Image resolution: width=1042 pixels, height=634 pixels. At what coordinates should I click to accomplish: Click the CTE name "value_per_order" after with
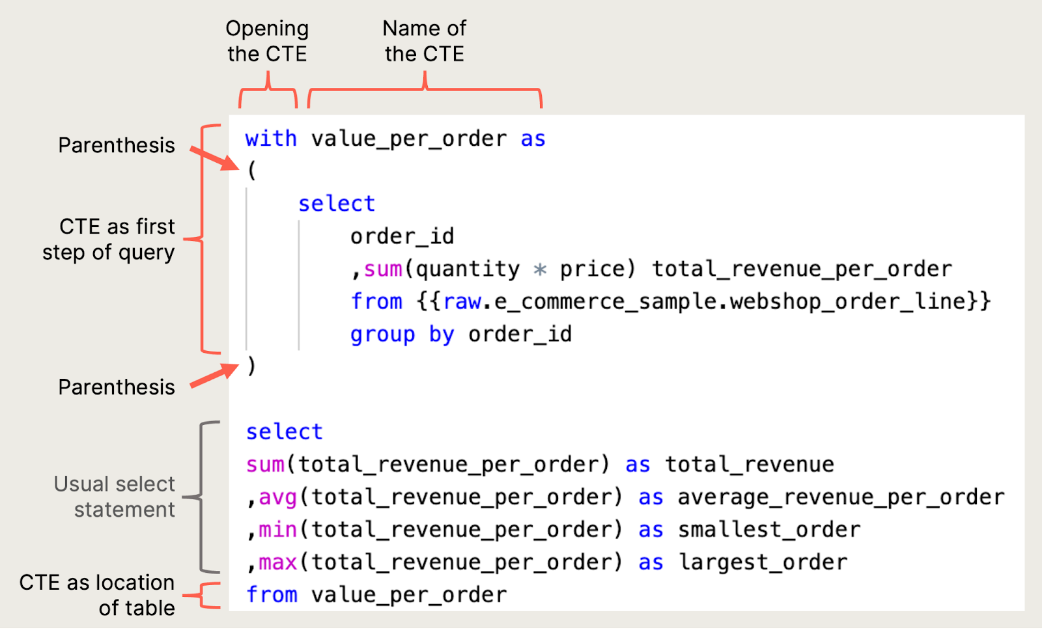407,138
